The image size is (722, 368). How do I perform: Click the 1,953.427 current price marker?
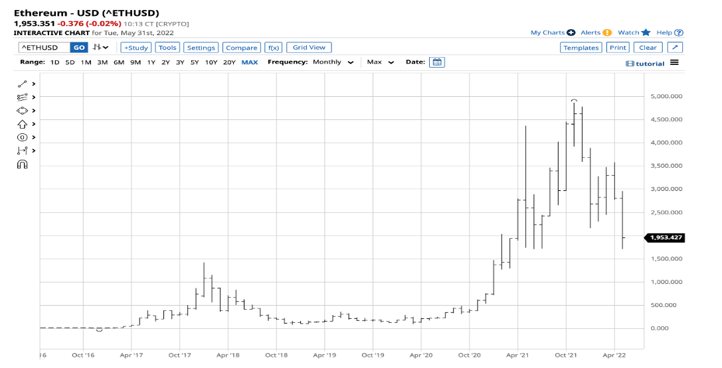coord(664,237)
